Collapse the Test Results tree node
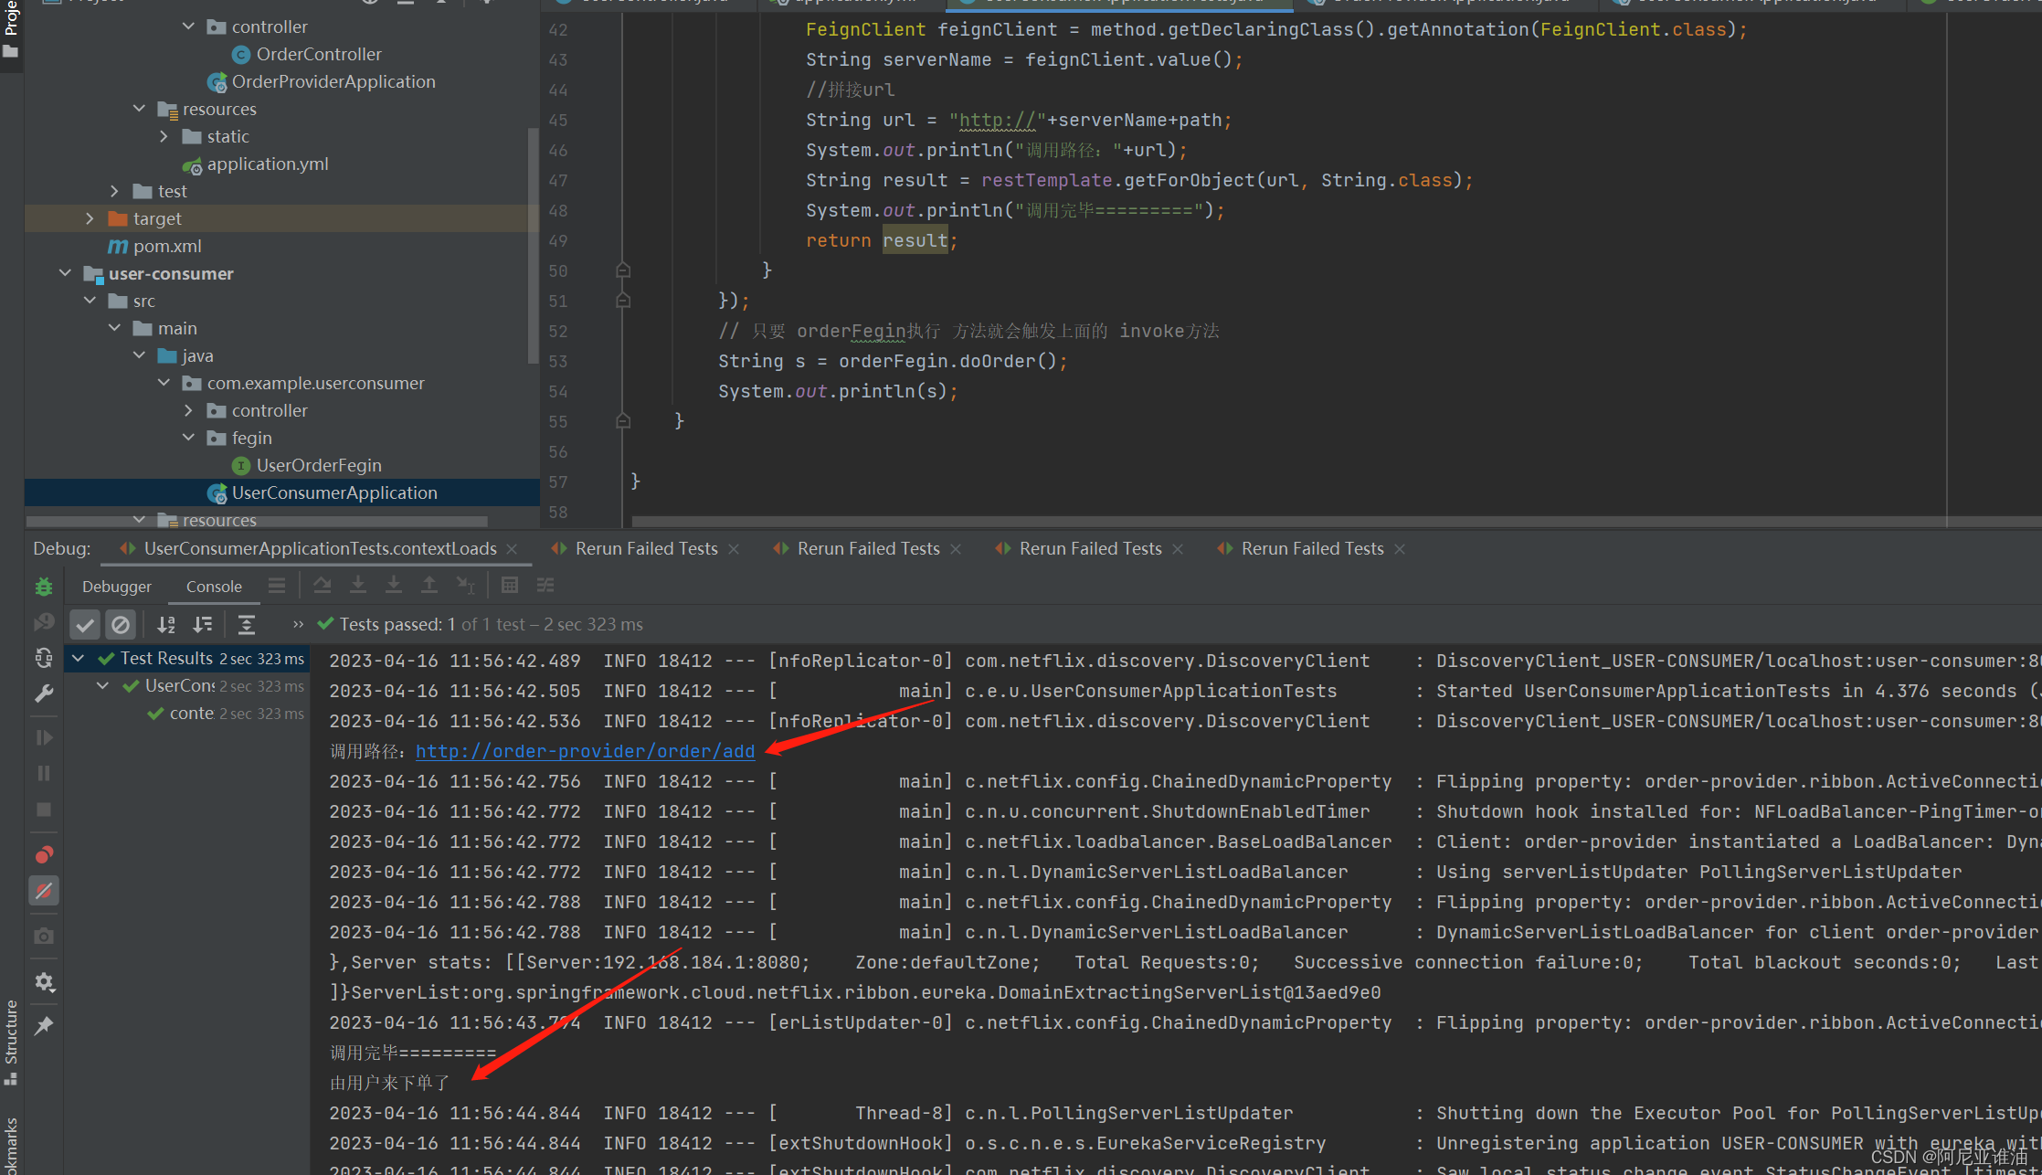The width and height of the screenshot is (2042, 1175). (x=79, y=658)
